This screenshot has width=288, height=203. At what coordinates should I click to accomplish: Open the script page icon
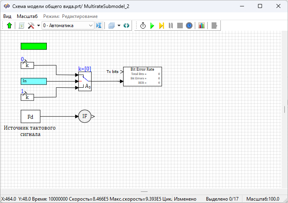[22, 26]
